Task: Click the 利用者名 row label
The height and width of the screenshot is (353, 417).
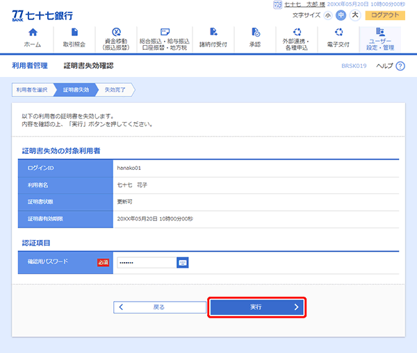Action: tap(38, 185)
